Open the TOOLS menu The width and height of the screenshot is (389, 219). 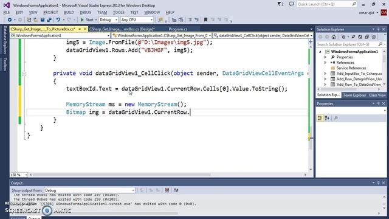click(x=119, y=12)
